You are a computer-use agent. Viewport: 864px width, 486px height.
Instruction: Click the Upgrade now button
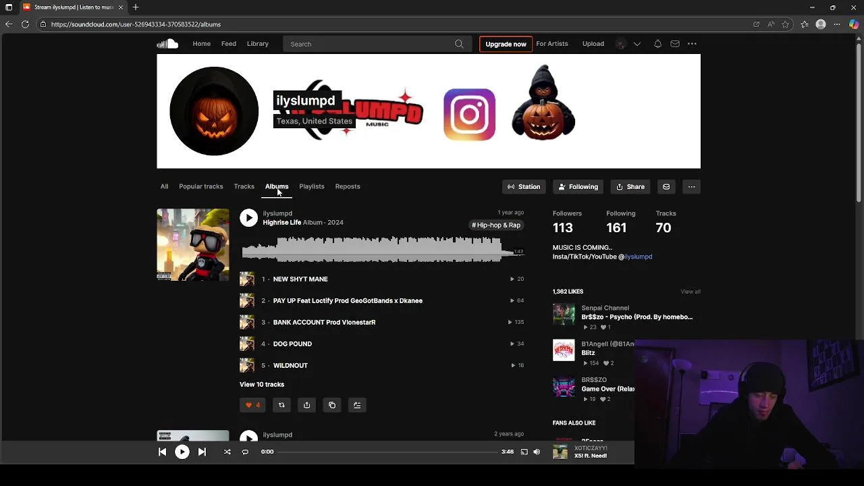click(506, 44)
